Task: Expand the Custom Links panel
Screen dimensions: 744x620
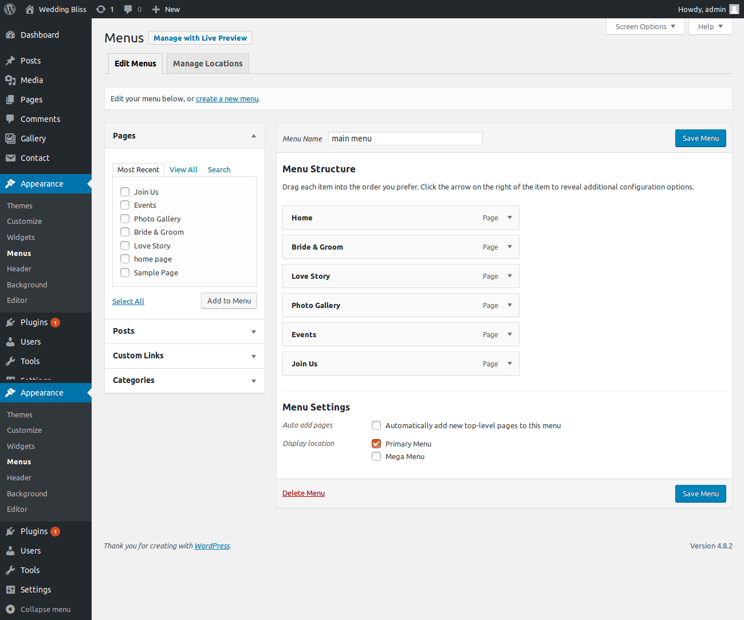Action: 254,356
